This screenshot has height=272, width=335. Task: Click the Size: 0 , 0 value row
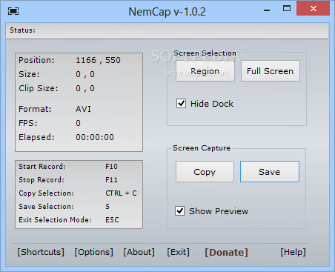[56, 74]
